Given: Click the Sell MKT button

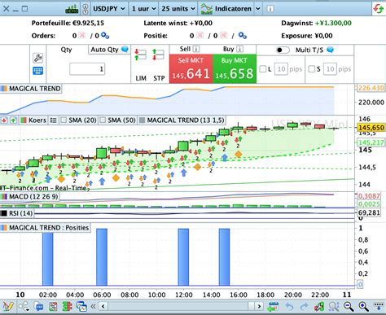Looking at the screenshot, I should tap(191, 69).
